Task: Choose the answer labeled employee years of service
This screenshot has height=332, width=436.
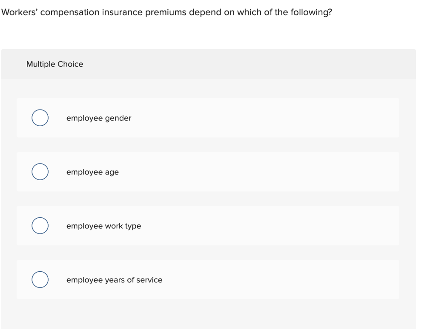Action: coord(115,280)
